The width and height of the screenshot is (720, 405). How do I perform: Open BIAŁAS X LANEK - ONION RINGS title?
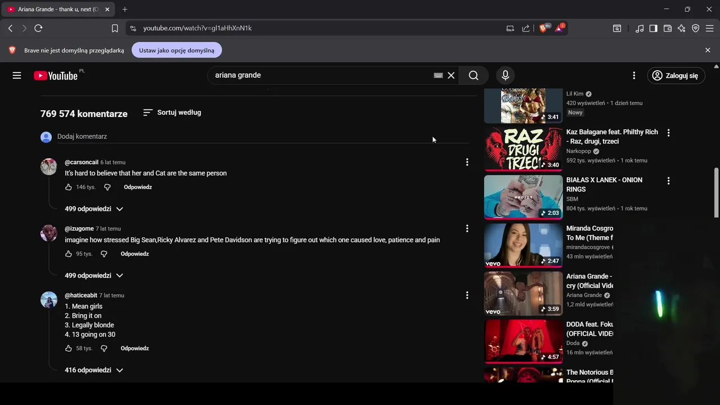604,184
